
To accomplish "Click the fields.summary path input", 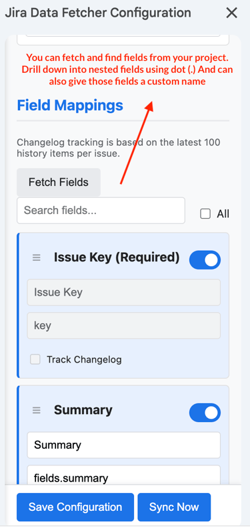I will [123, 476].
